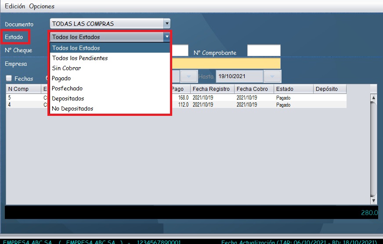Sort by the Fecha Registro column header

point(211,89)
